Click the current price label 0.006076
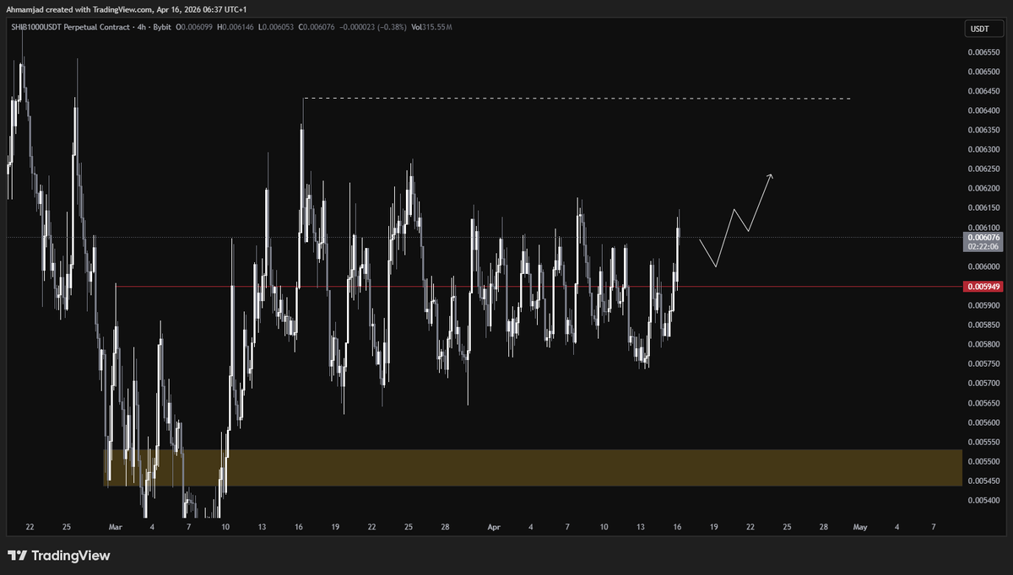This screenshot has height=575, width=1013. click(x=981, y=239)
